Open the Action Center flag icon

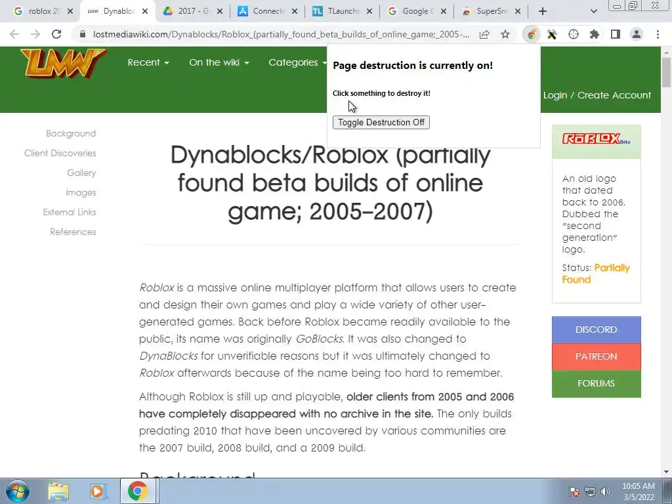[574, 492]
